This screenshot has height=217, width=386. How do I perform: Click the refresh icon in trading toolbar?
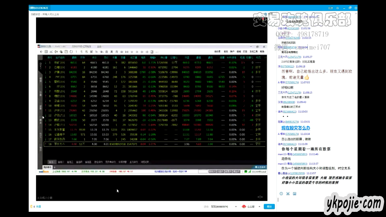(x=71, y=52)
